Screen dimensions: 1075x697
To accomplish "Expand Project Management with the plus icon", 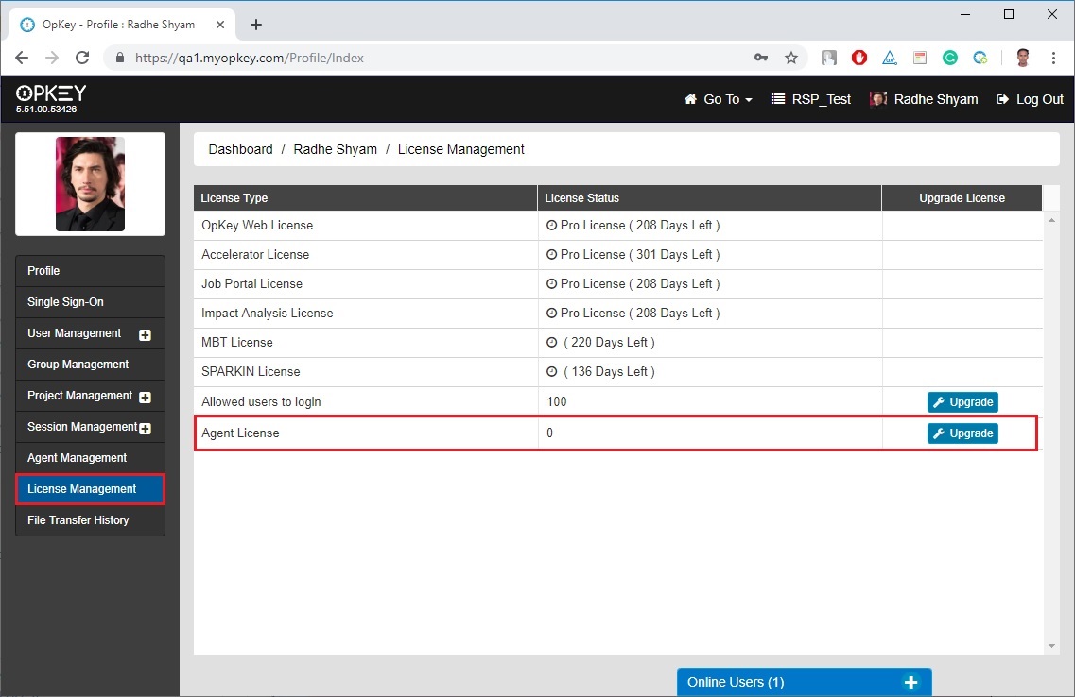I will pos(146,397).
